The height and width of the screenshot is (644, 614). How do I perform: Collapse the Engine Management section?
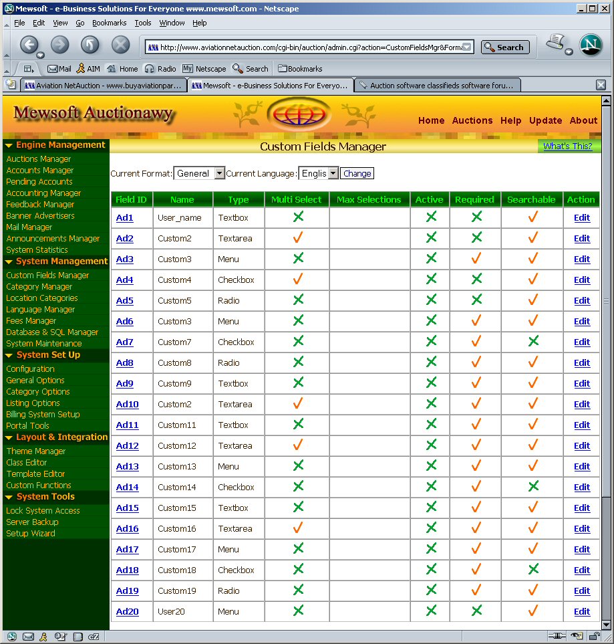tap(9, 145)
